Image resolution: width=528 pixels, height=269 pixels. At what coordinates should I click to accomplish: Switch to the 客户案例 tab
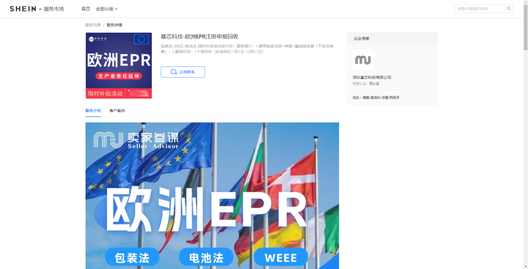[117, 111]
